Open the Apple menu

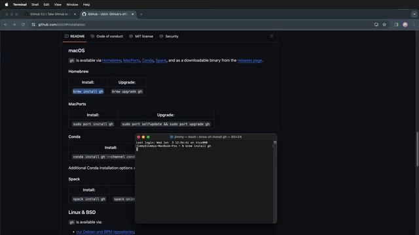tap(7, 5)
